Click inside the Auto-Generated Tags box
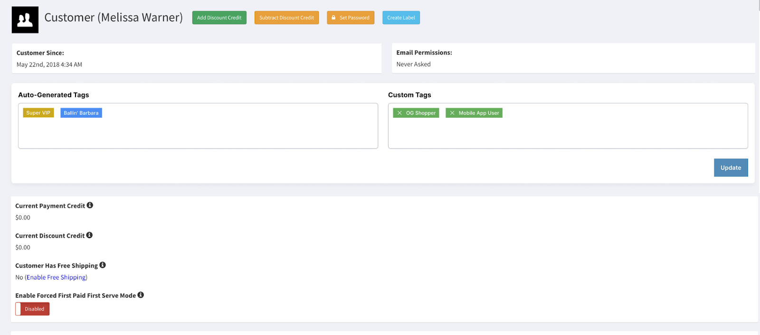 click(198, 133)
